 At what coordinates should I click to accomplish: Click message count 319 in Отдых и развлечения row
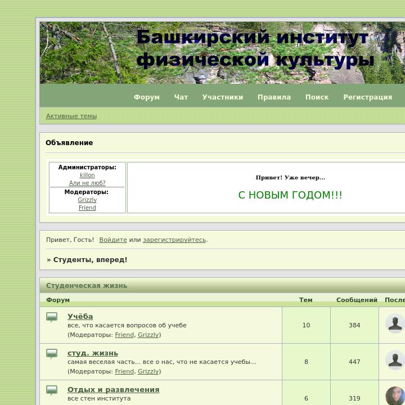click(354, 398)
